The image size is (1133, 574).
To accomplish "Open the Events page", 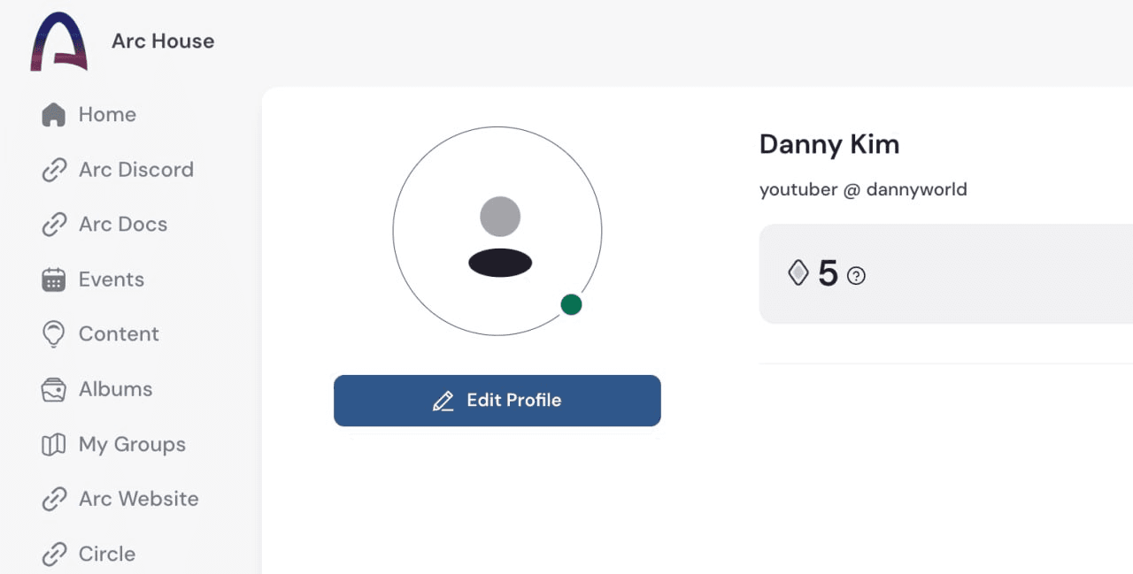I will coord(112,279).
